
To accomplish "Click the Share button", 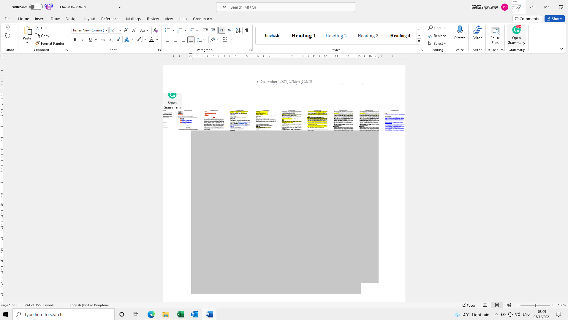I will [554, 19].
